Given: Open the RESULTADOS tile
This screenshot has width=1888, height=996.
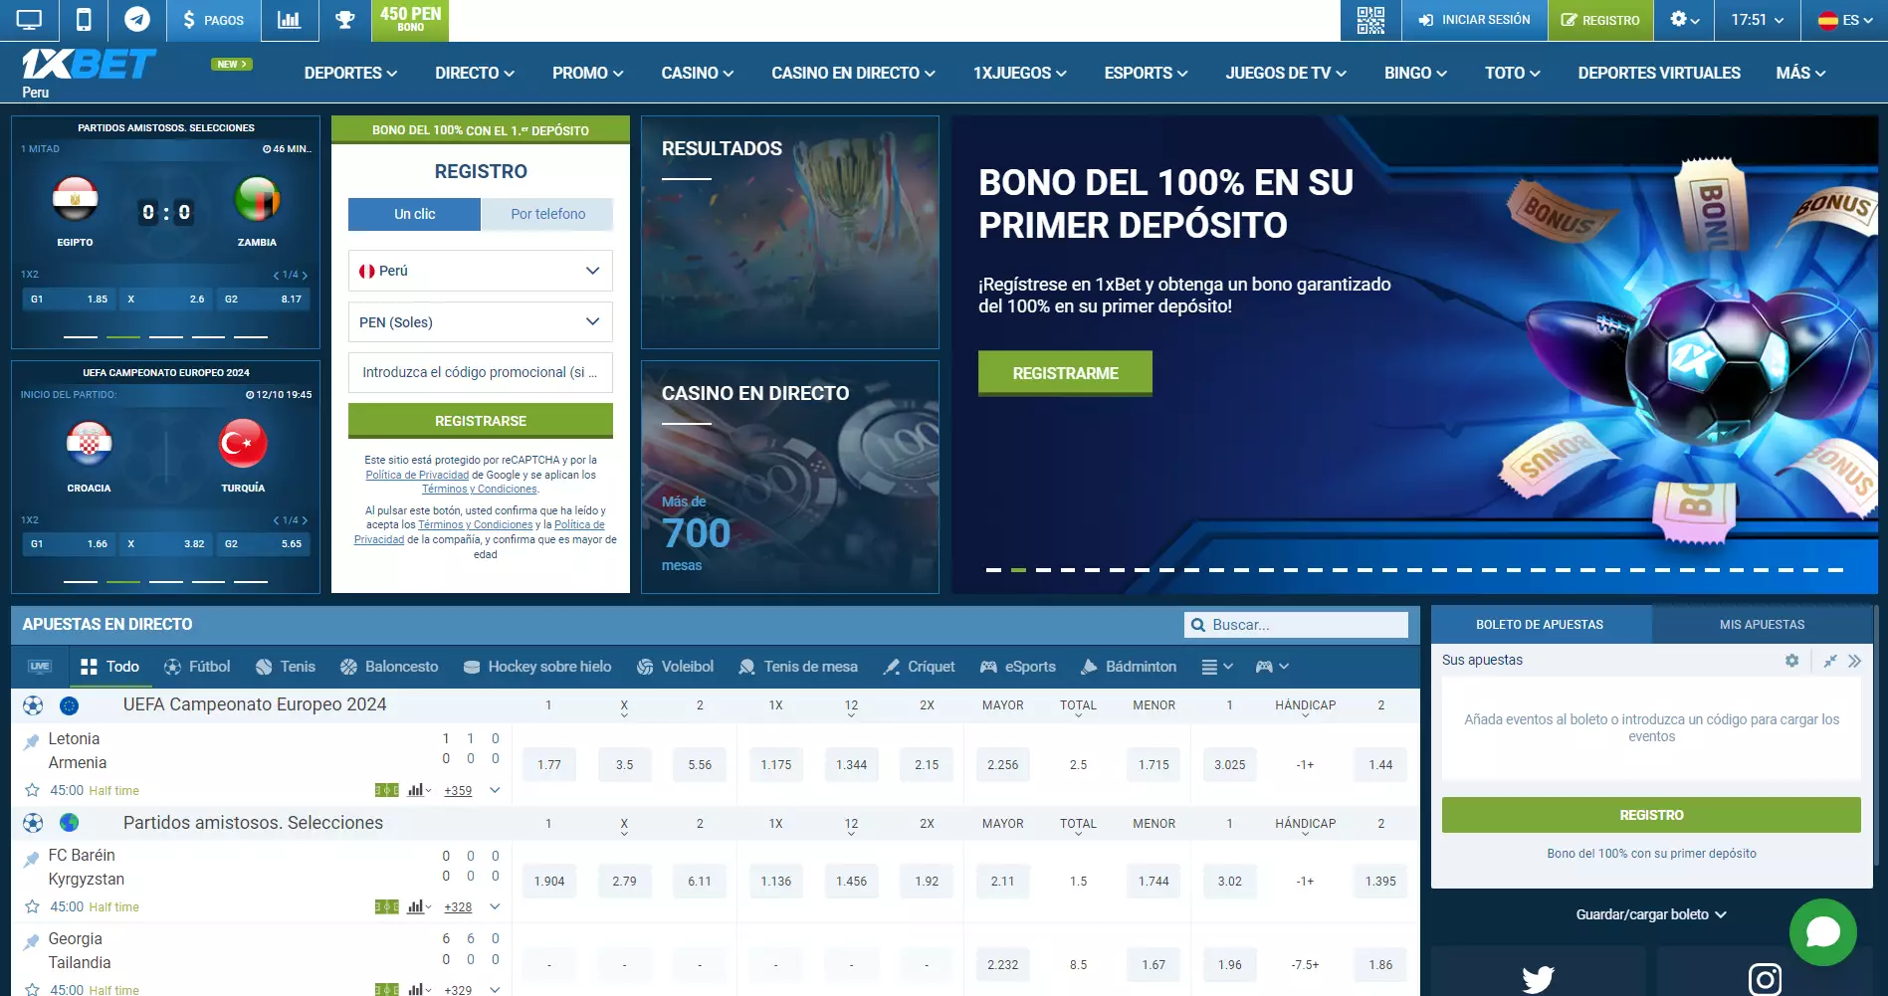Looking at the screenshot, I should pos(790,232).
